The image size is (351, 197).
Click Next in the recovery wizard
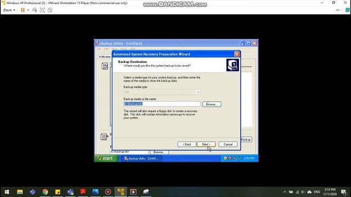click(206, 144)
